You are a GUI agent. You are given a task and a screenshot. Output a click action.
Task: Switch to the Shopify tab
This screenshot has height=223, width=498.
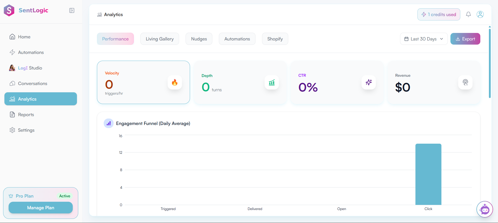coord(275,39)
